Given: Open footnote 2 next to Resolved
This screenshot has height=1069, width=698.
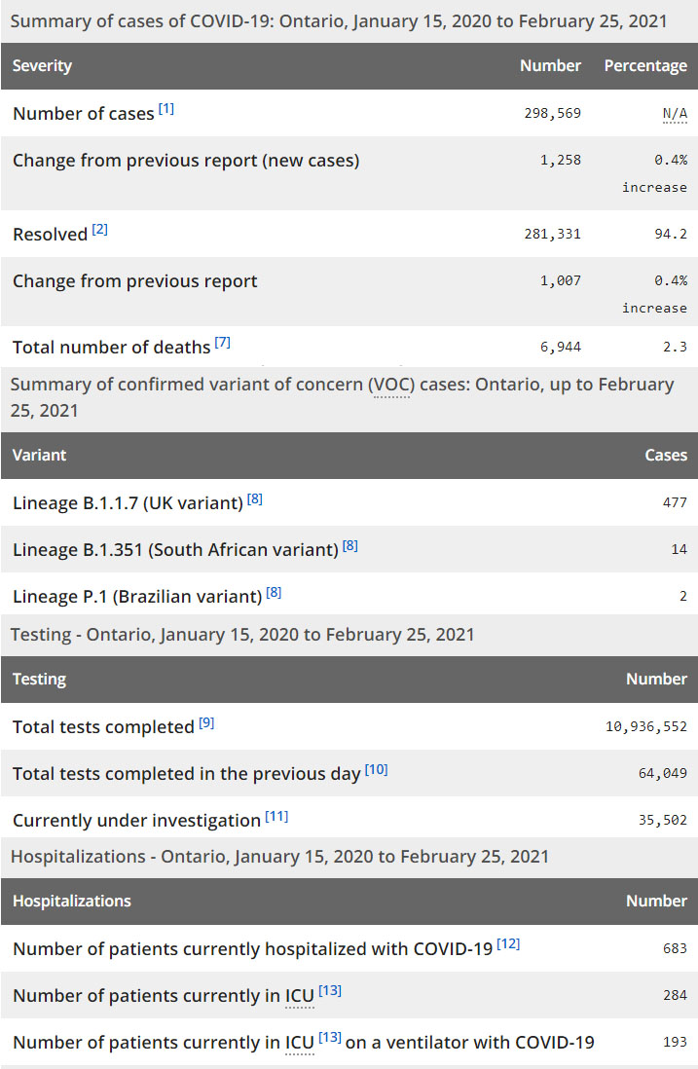Looking at the screenshot, I should pos(100,230).
